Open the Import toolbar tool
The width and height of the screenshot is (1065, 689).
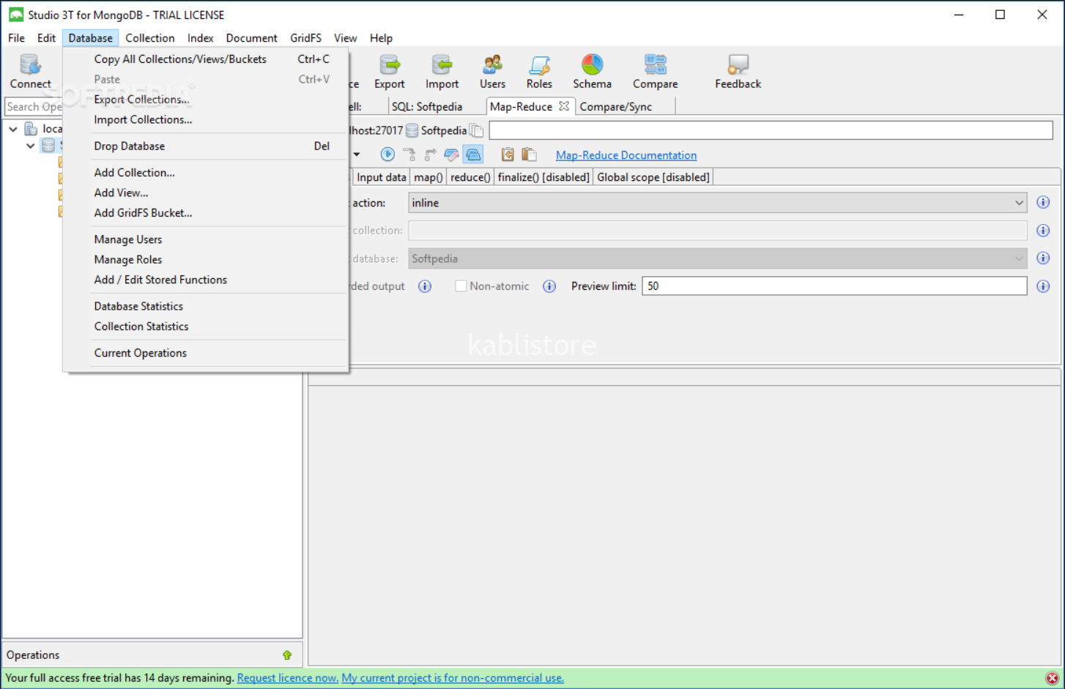coord(442,72)
